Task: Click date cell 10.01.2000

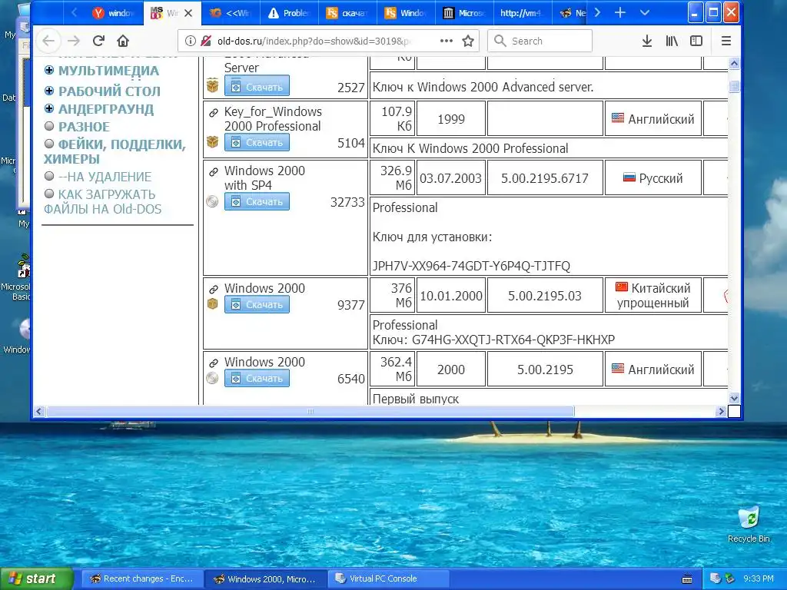Action: [450, 296]
